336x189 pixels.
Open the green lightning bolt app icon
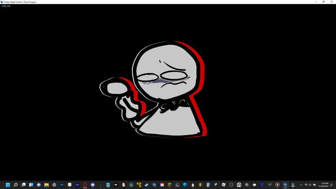click(216, 185)
